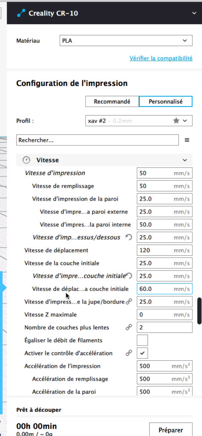Click the Vérifier la compatibilité link
Screen dimensions: 202x436
(161, 58)
